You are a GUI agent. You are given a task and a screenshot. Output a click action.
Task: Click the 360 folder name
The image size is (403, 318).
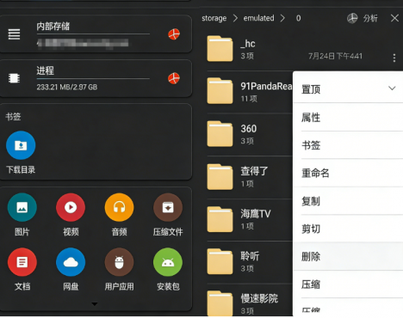coord(249,129)
